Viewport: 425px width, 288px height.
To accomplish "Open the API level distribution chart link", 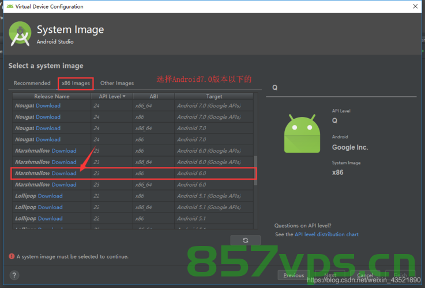I will (326, 234).
